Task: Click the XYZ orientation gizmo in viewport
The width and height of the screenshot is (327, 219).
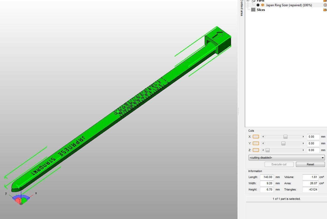Action: (21, 199)
